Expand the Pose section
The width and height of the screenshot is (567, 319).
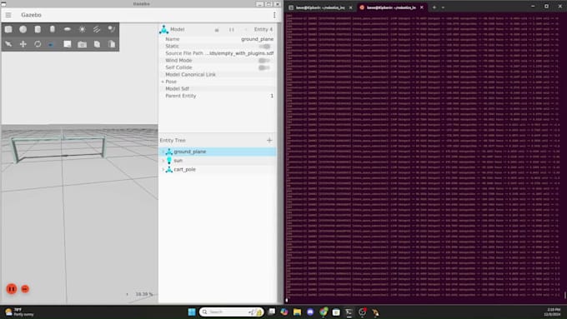(163, 82)
